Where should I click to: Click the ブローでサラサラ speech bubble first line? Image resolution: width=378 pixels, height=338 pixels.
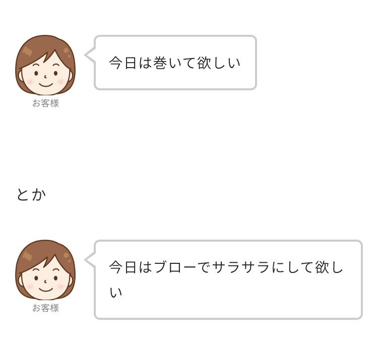click(x=226, y=267)
